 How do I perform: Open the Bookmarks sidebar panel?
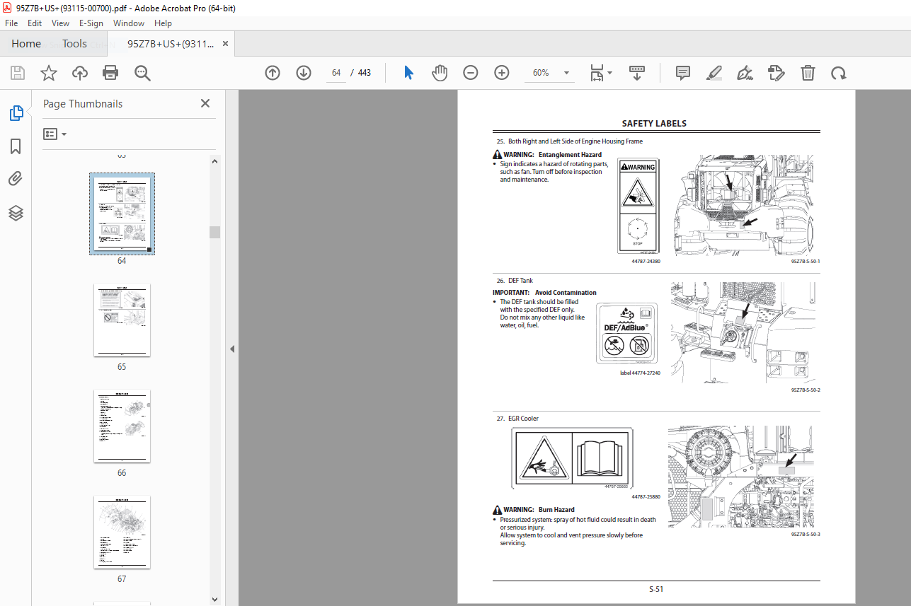tap(16, 146)
